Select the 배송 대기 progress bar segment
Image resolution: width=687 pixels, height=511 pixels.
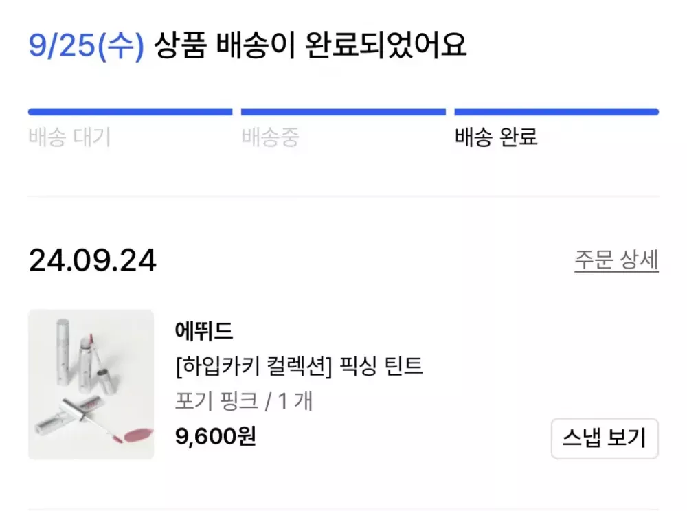tap(130, 112)
